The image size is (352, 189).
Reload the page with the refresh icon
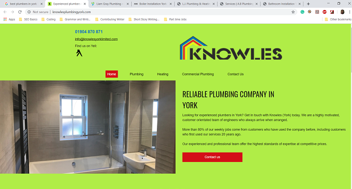coord(20,12)
